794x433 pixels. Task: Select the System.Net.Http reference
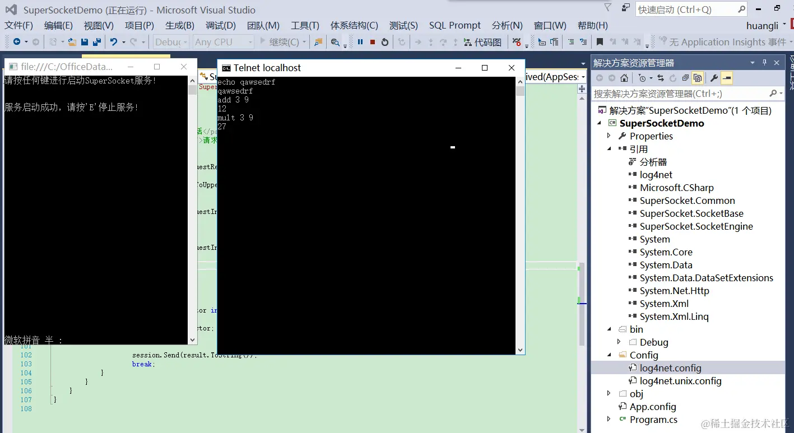pos(675,291)
